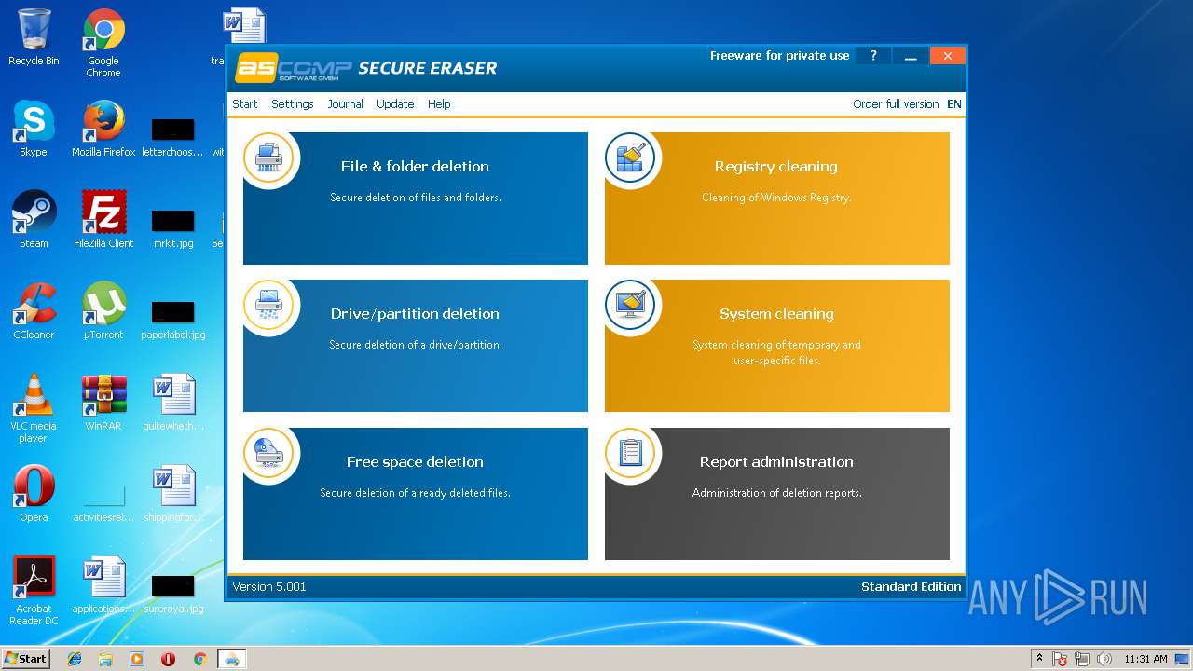Select the paperlabel.jpg desktop file

[173, 321]
